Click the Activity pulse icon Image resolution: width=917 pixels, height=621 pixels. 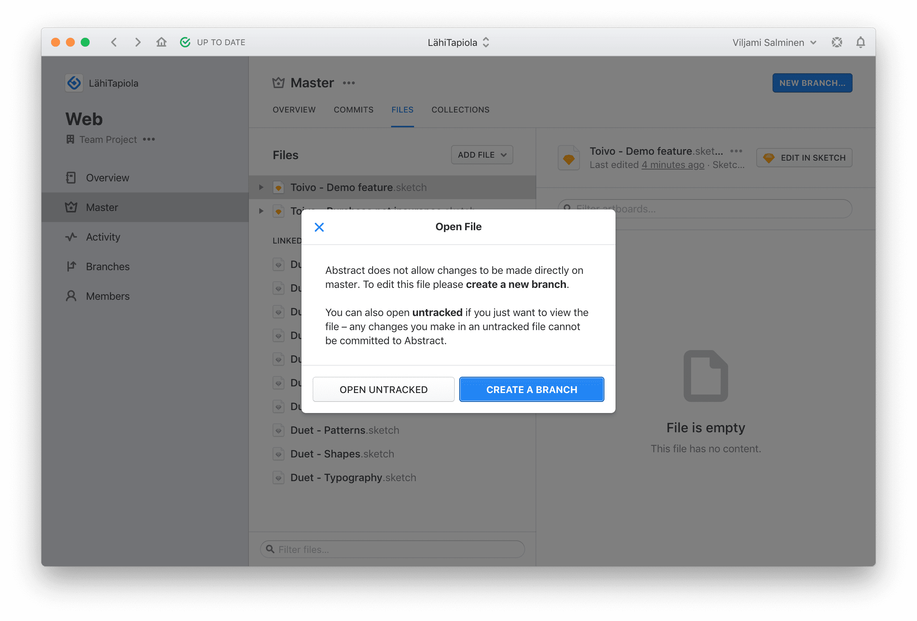(71, 237)
